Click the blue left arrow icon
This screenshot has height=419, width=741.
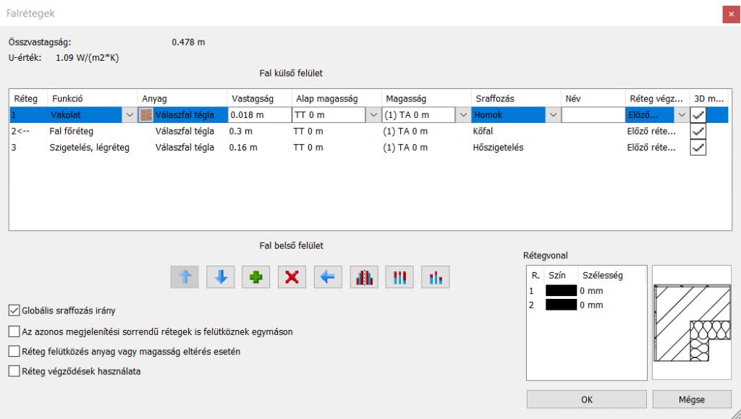328,277
